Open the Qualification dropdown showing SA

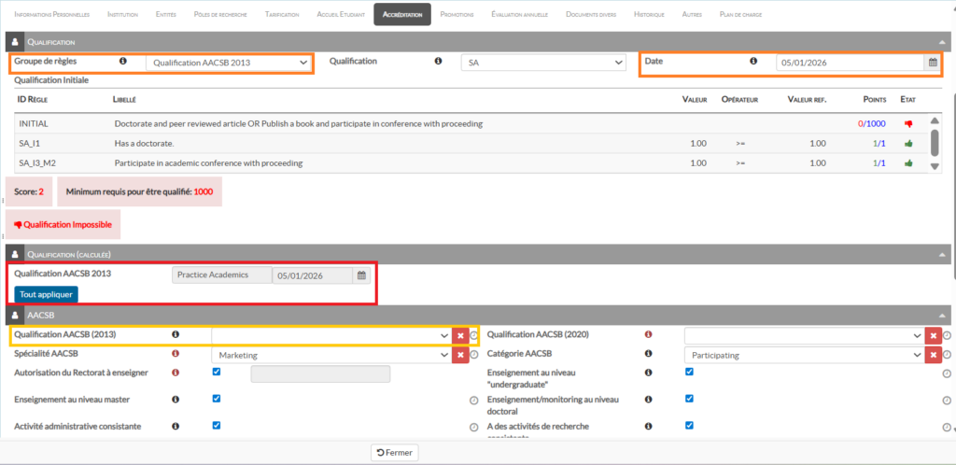[542, 63]
